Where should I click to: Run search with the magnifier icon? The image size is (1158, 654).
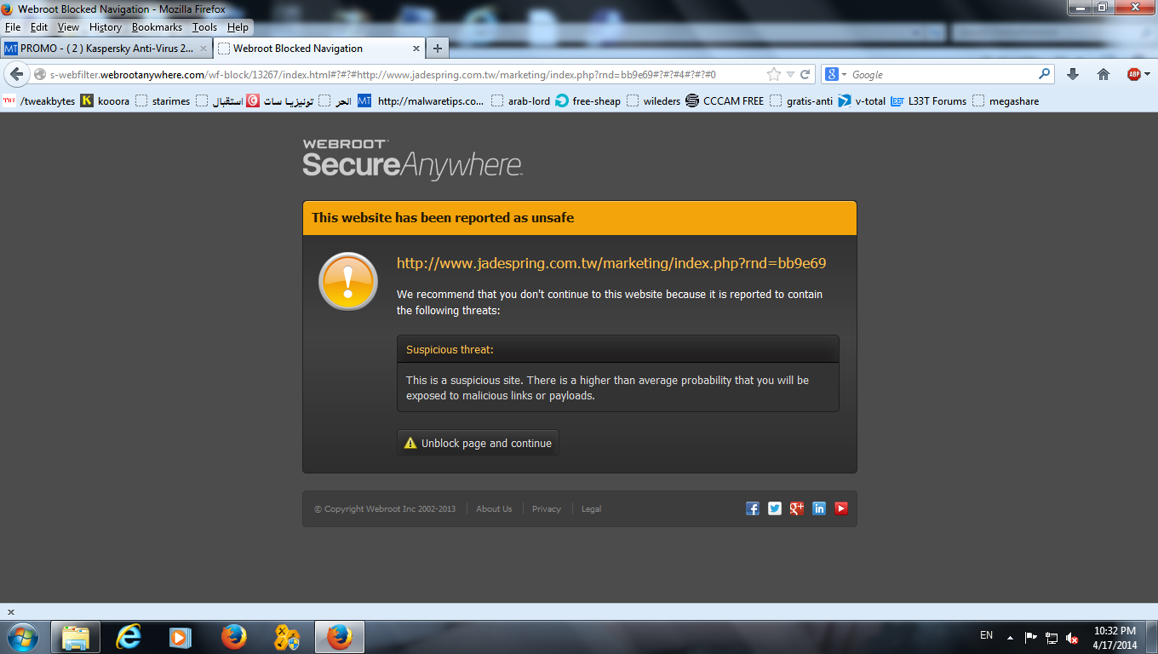point(1045,74)
